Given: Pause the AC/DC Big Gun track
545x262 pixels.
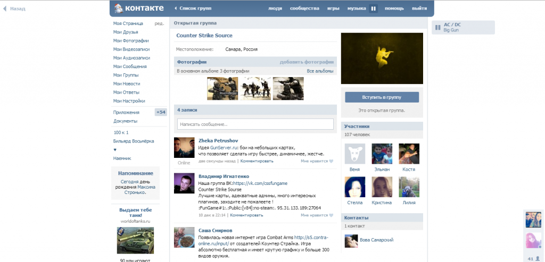Looking at the screenshot, I should pyautogui.click(x=437, y=28).
